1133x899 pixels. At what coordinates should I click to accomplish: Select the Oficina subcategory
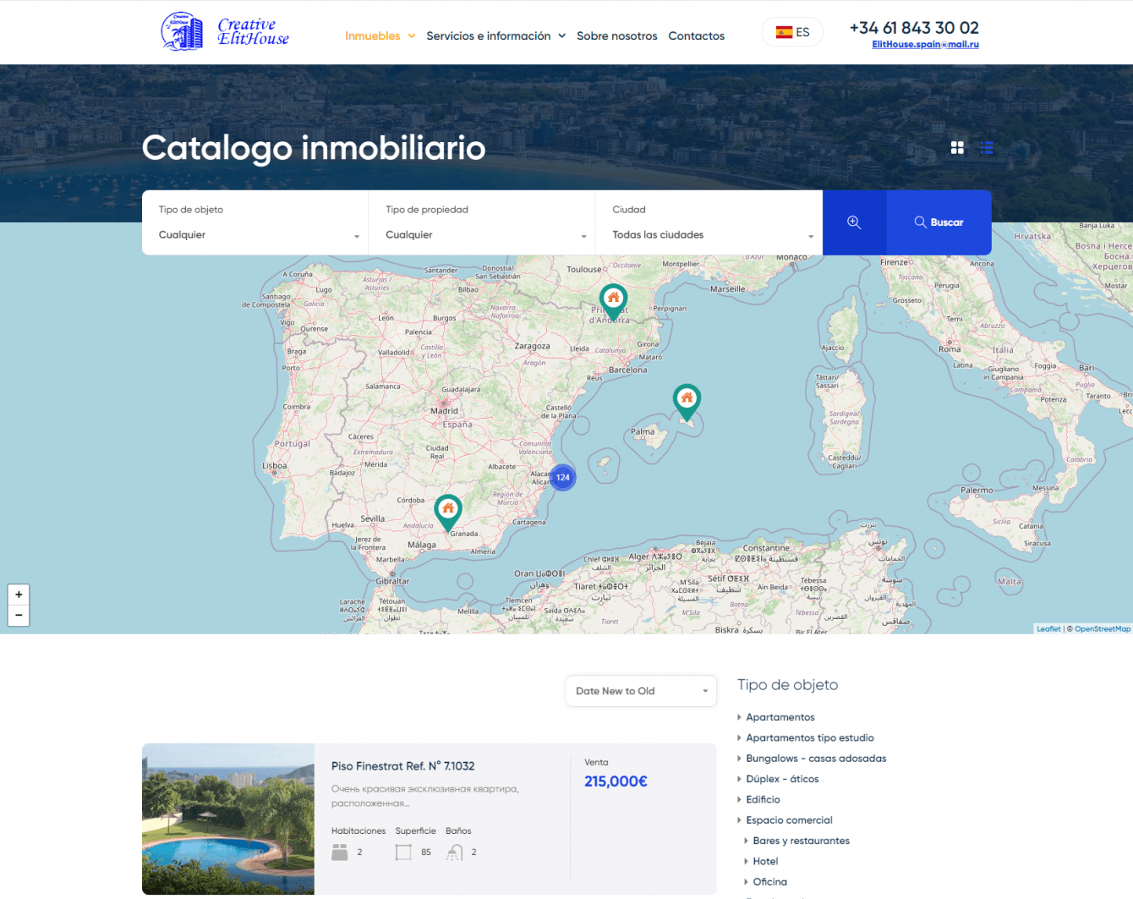[x=769, y=882]
